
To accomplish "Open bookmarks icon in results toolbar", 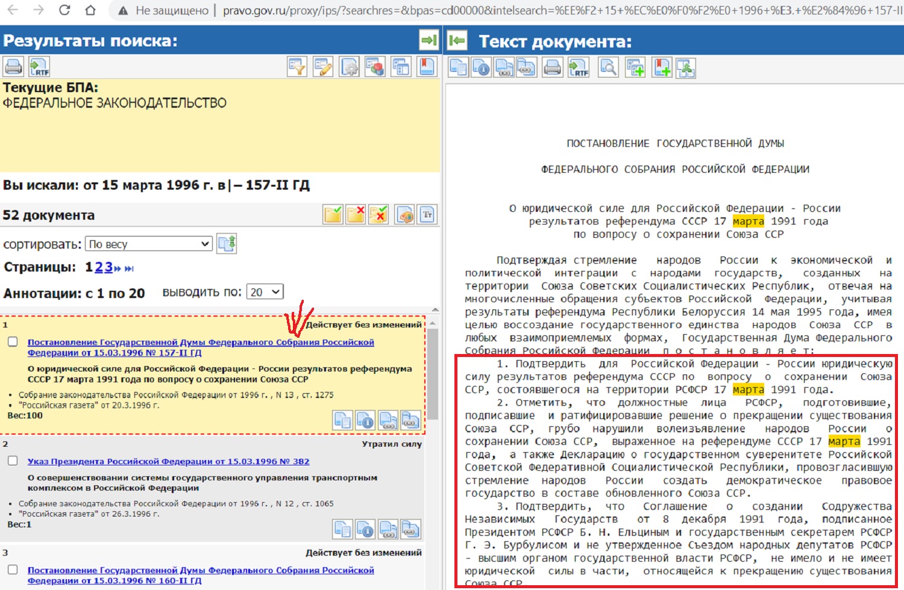I will (427, 66).
